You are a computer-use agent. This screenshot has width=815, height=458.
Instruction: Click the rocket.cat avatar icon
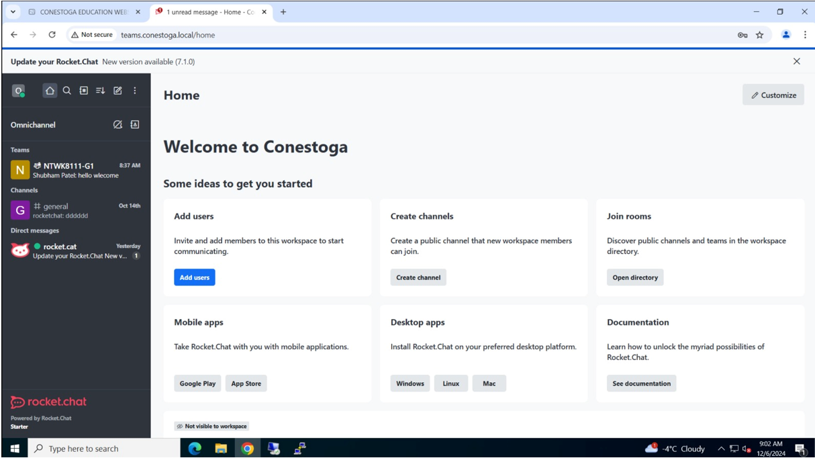tap(20, 250)
